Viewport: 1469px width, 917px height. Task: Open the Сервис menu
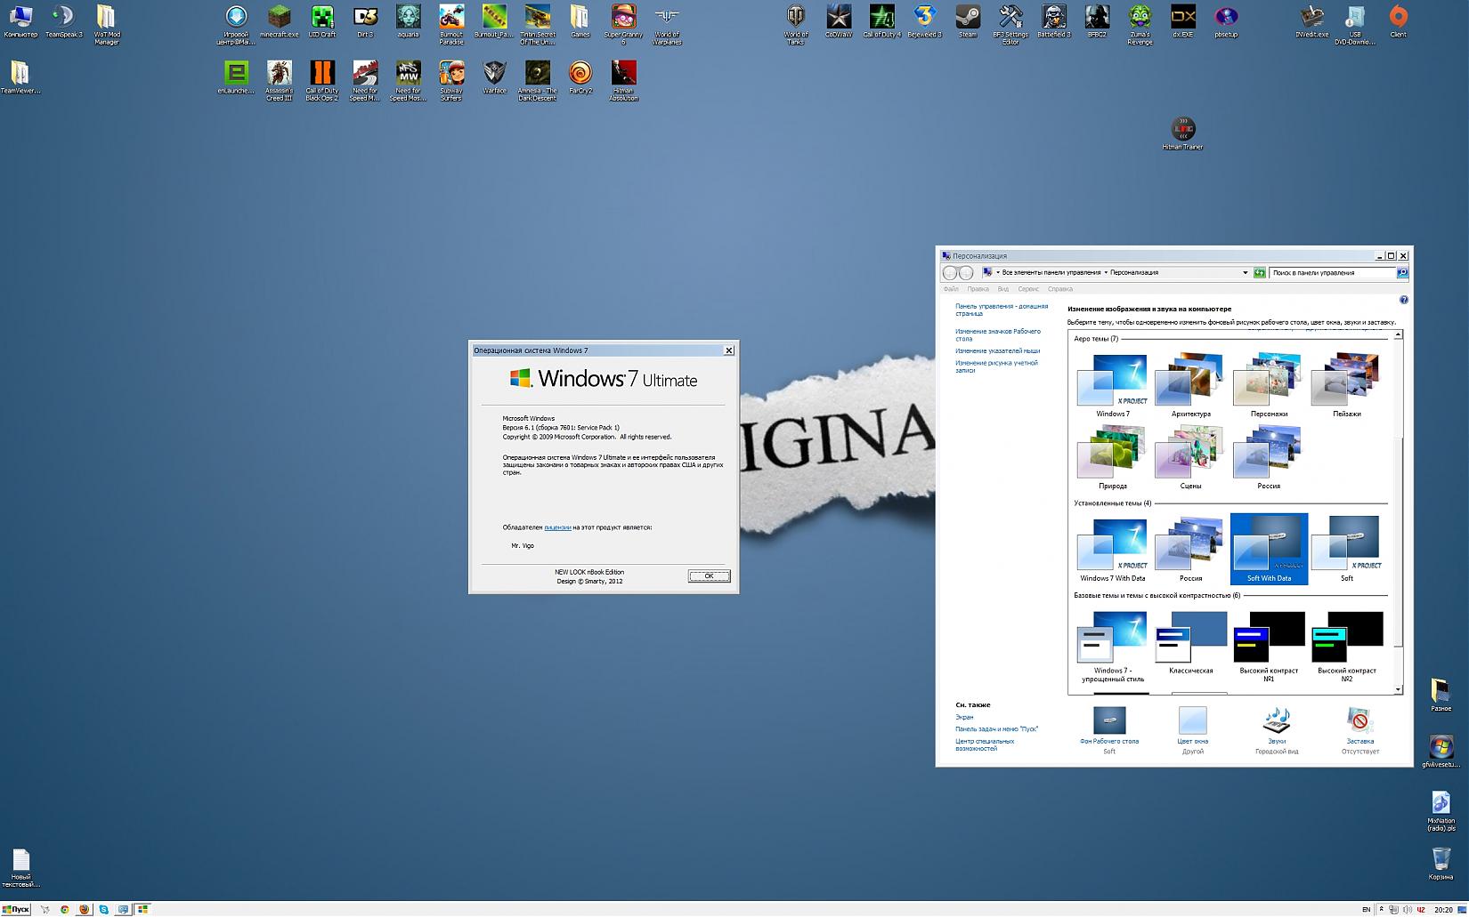pos(1028,289)
